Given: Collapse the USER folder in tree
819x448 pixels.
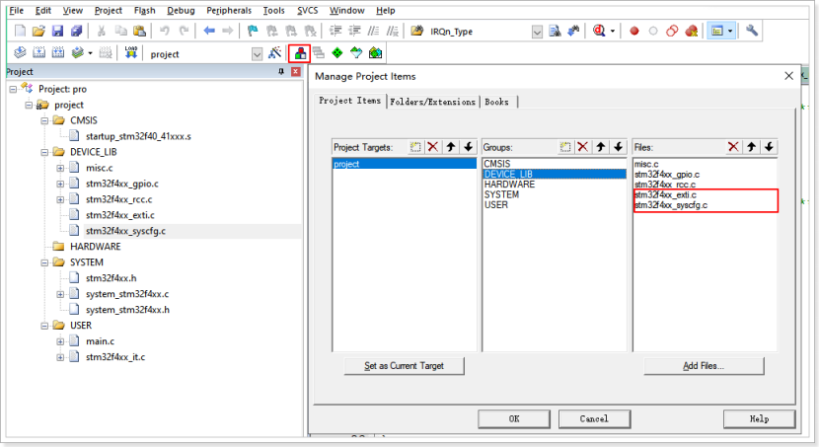Looking at the screenshot, I should pyautogui.click(x=44, y=326).
